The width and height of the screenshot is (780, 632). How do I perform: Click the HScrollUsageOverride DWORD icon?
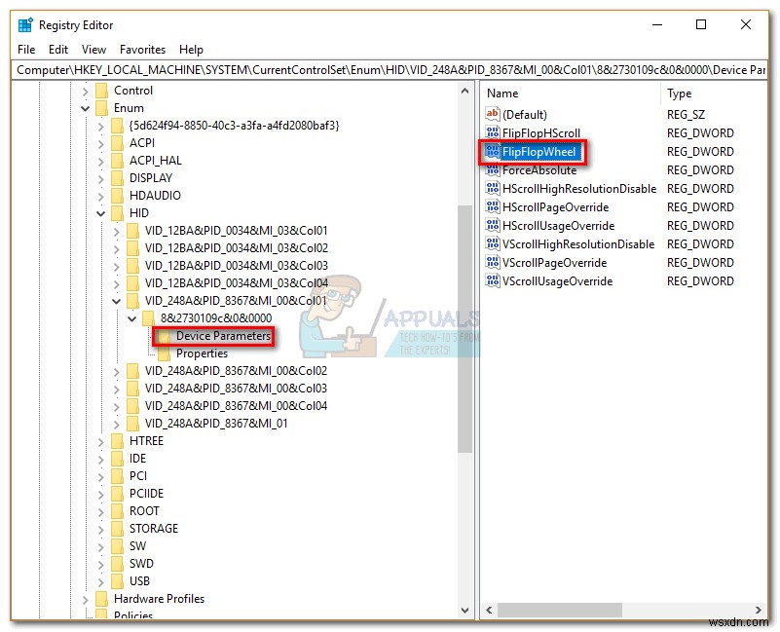[x=492, y=225]
